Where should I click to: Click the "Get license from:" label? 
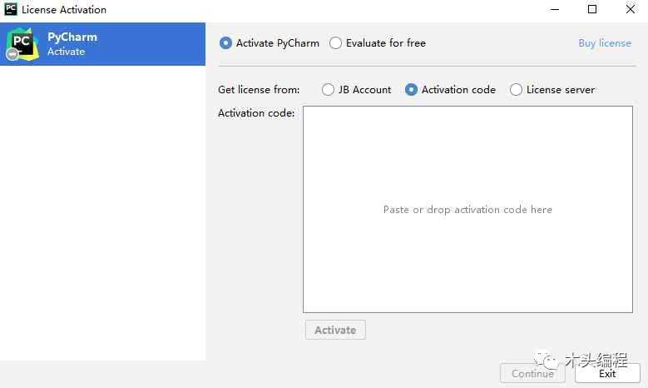point(259,90)
